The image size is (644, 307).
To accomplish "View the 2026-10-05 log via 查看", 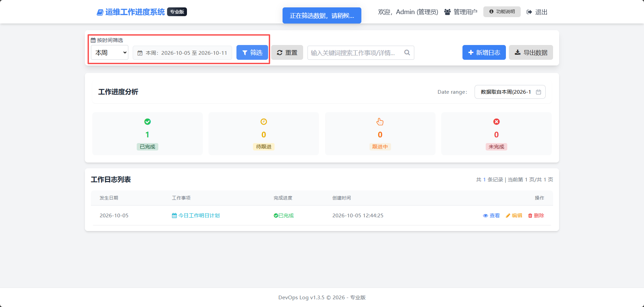I will pyautogui.click(x=491, y=216).
